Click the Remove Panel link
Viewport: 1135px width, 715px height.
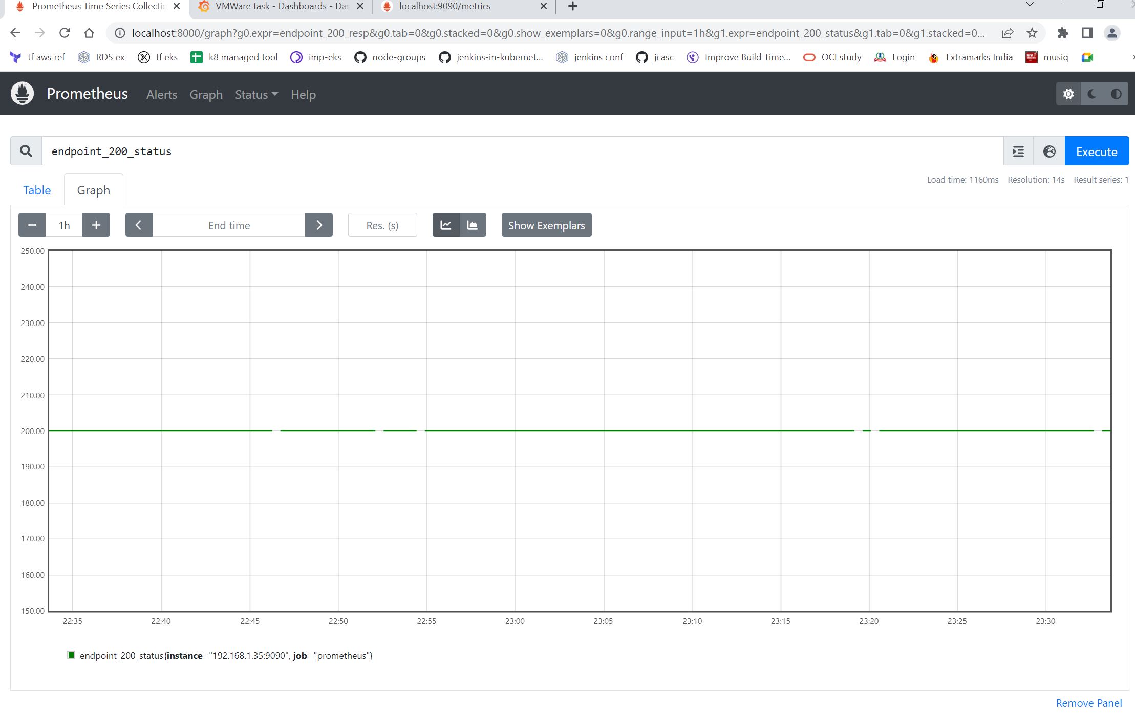coord(1089,703)
